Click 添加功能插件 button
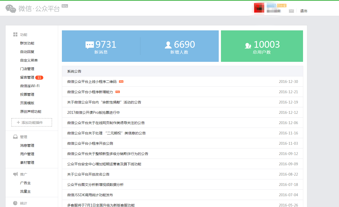The width and height of the screenshot is (339, 207). (x=32, y=122)
